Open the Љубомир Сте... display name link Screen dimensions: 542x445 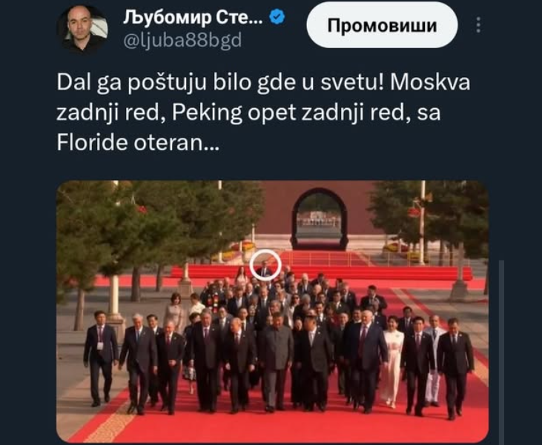(x=193, y=17)
